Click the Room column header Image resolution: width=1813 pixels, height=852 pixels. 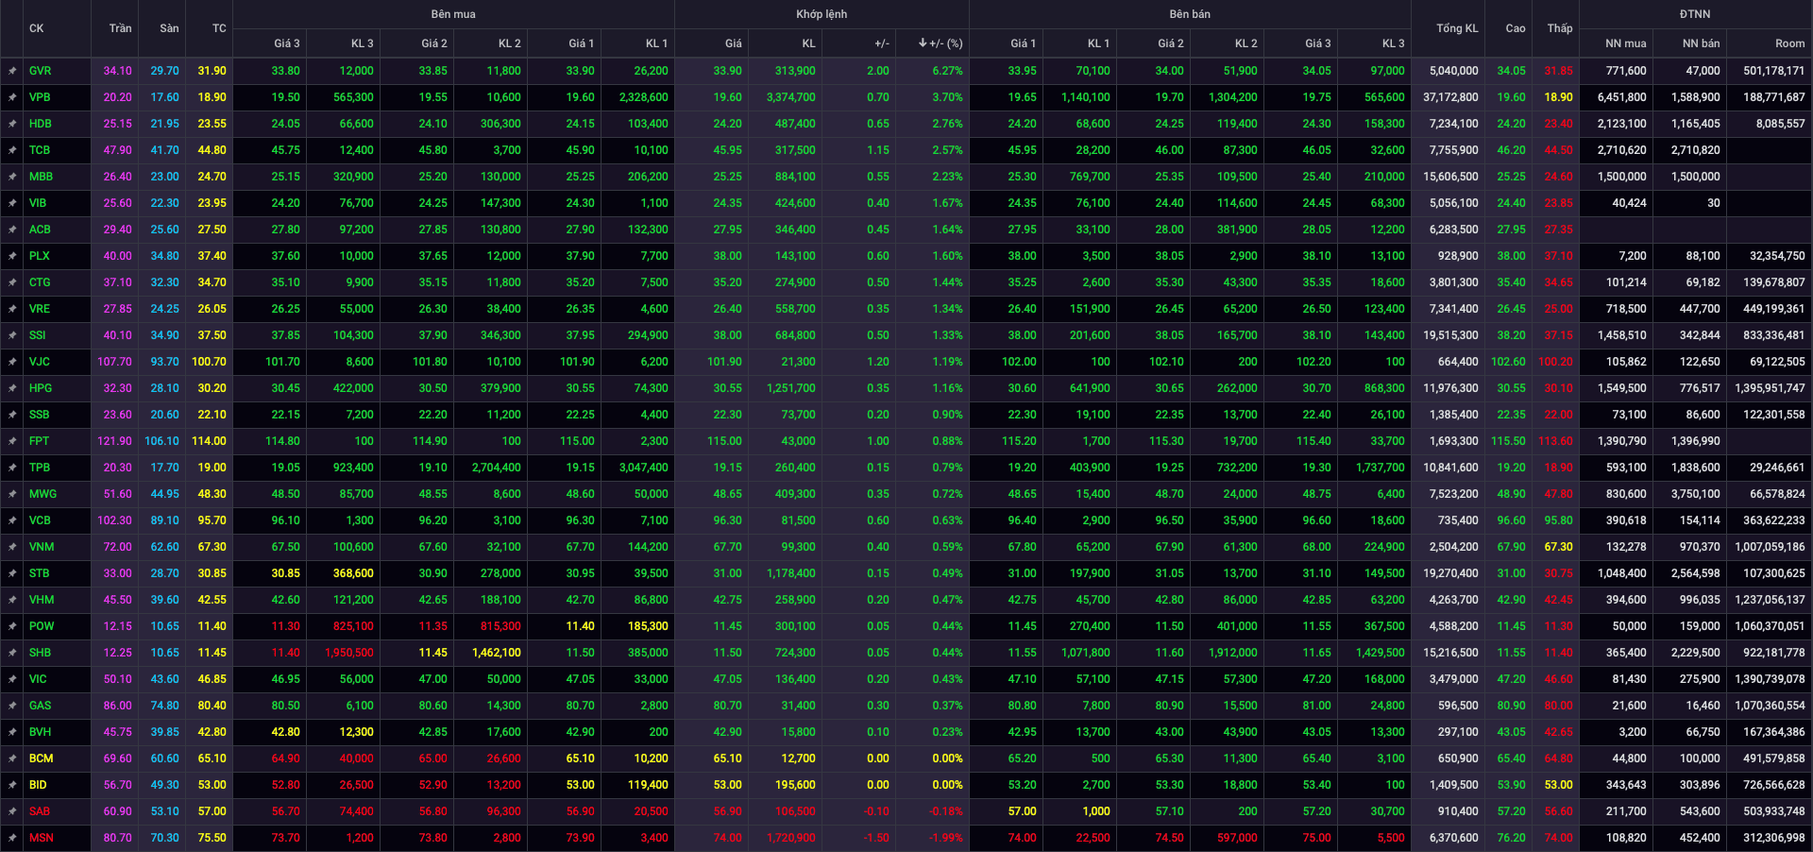1789,43
